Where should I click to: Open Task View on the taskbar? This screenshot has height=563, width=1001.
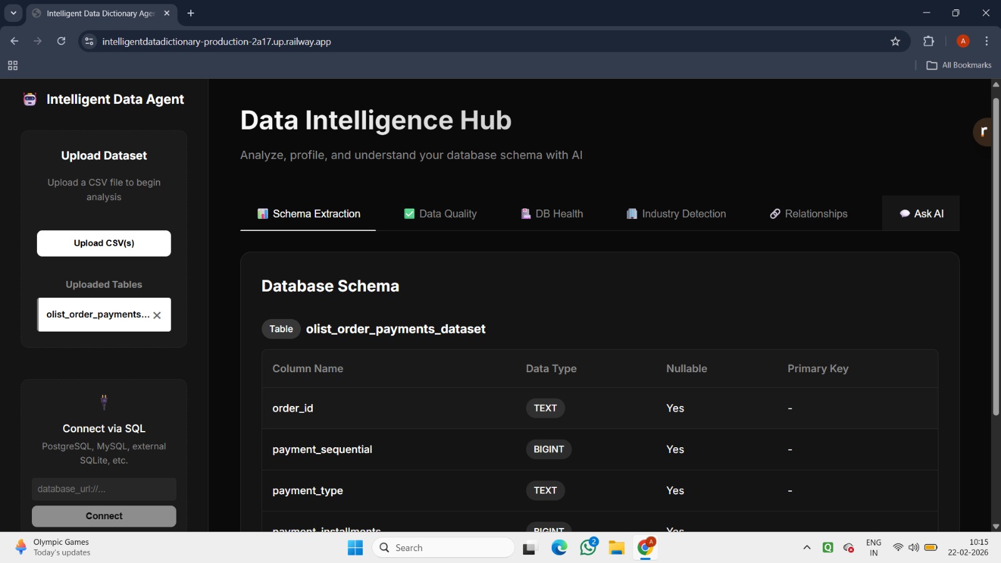point(531,548)
